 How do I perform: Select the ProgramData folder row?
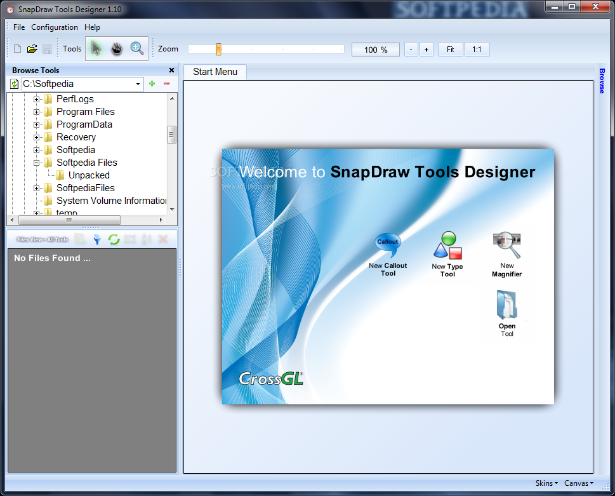coord(84,124)
